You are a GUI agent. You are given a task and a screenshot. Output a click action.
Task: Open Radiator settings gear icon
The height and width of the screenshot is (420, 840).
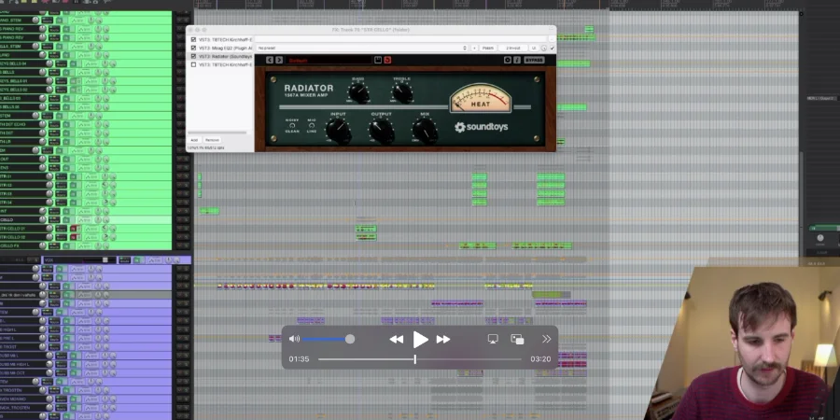tap(508, 60)
